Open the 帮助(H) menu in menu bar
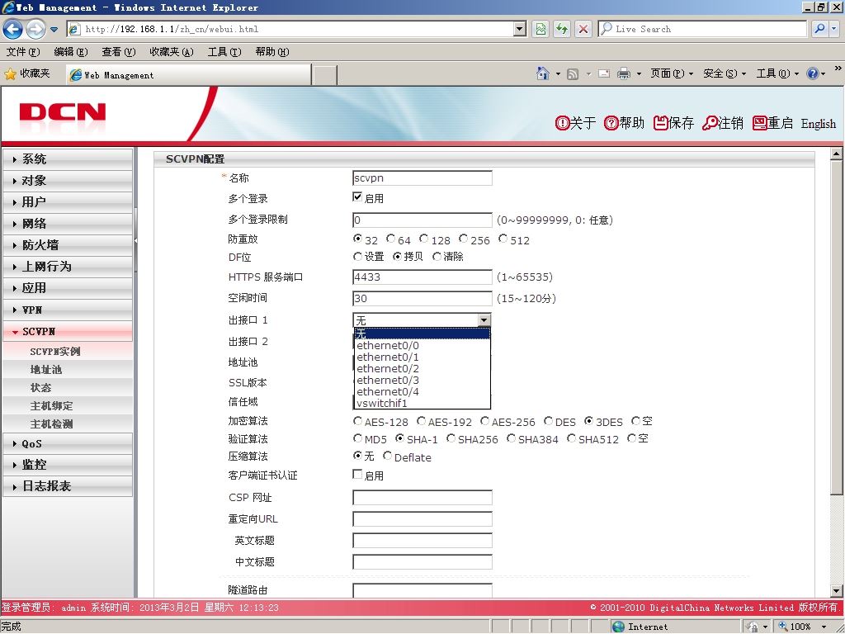 click(x=272, y=52)
